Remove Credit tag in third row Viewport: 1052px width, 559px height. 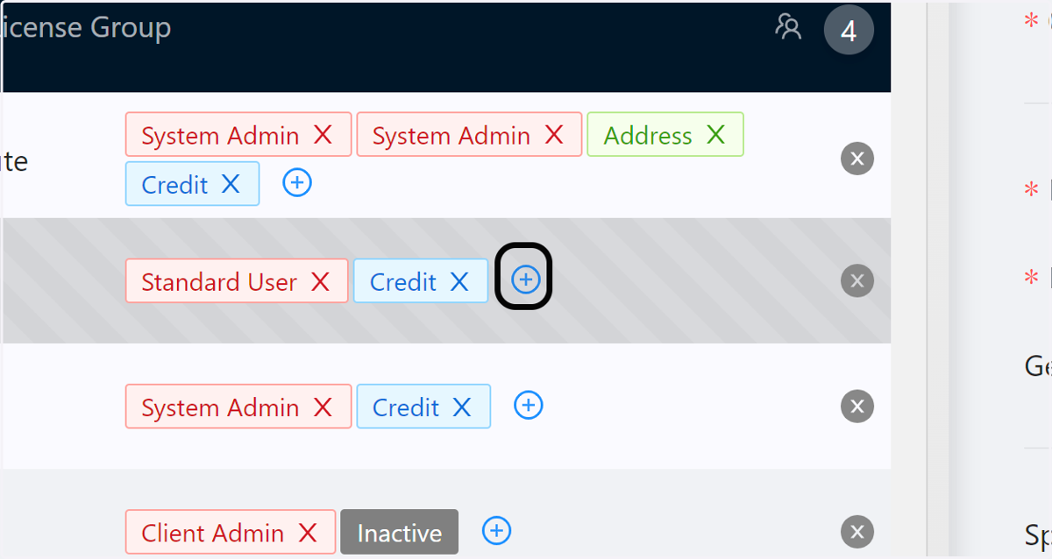(x=462, y=407)
